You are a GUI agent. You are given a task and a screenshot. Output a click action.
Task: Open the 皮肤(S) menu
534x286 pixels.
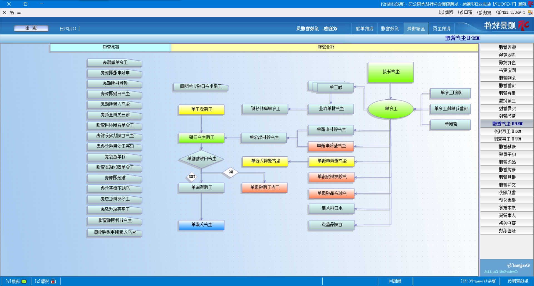[x=484, y=12]
